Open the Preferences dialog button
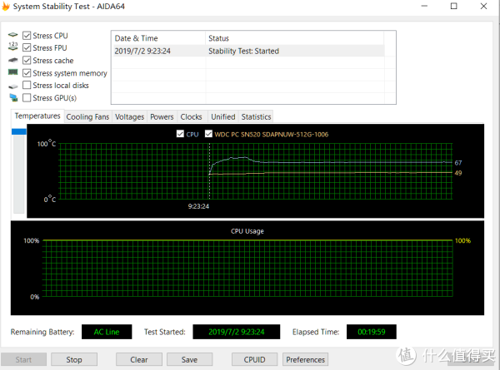 pos(305,359)
